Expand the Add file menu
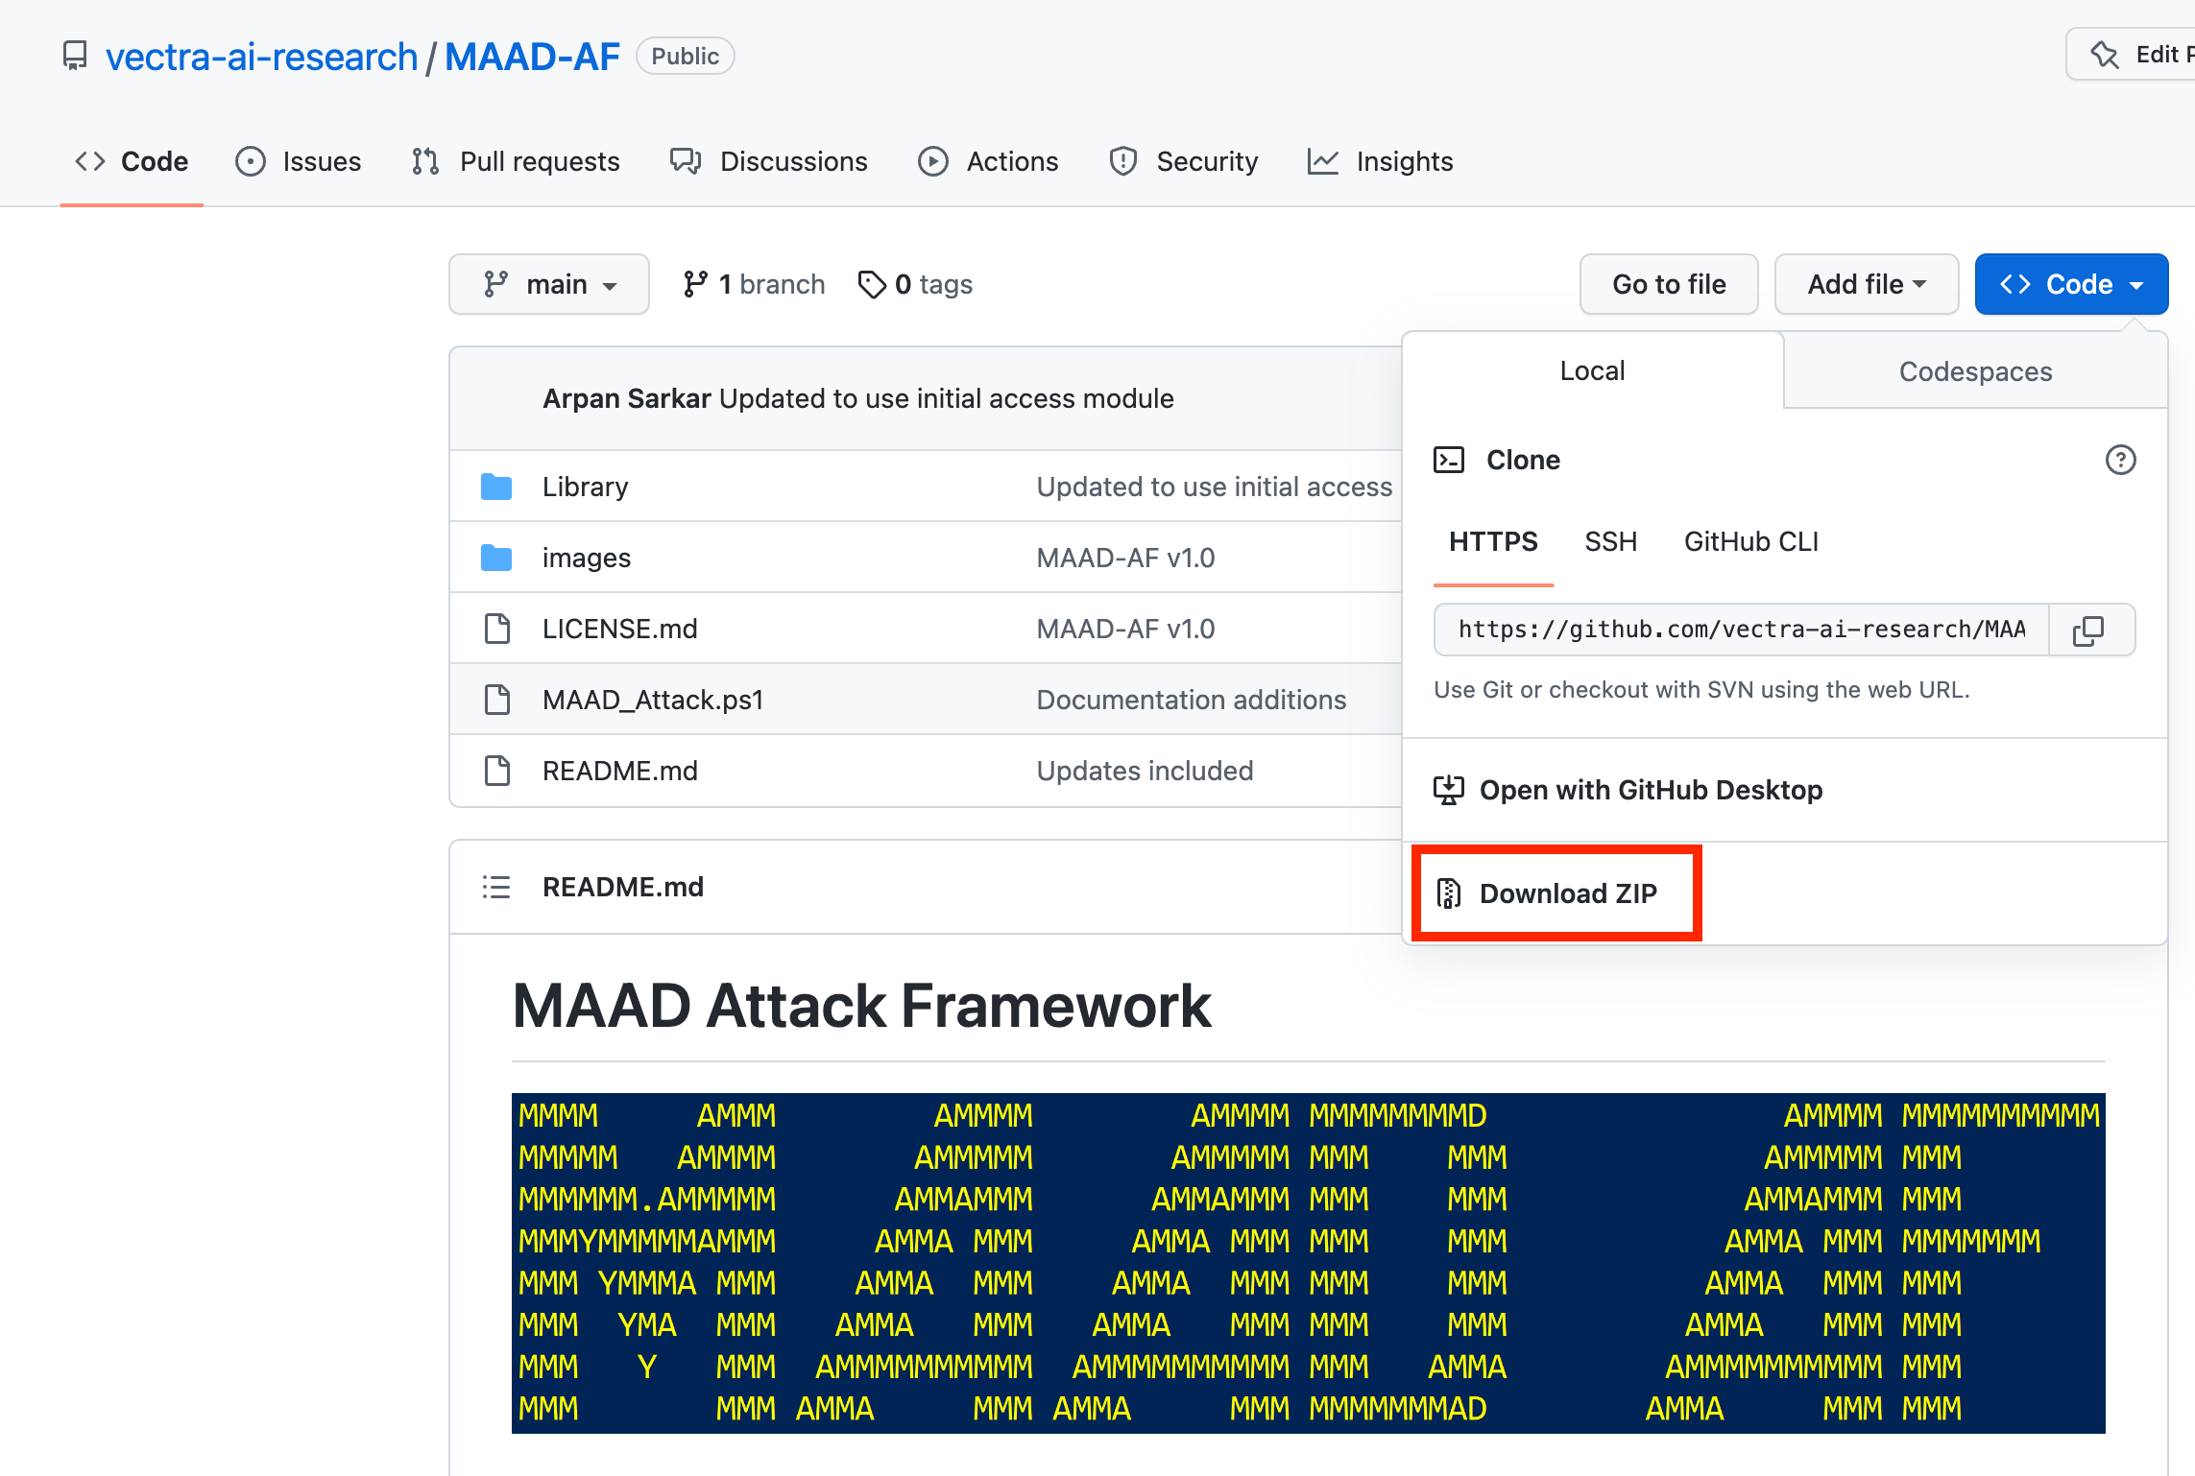This screenshot has height=1476, width=2195. pyautogui.click(x=1865, y=284)
